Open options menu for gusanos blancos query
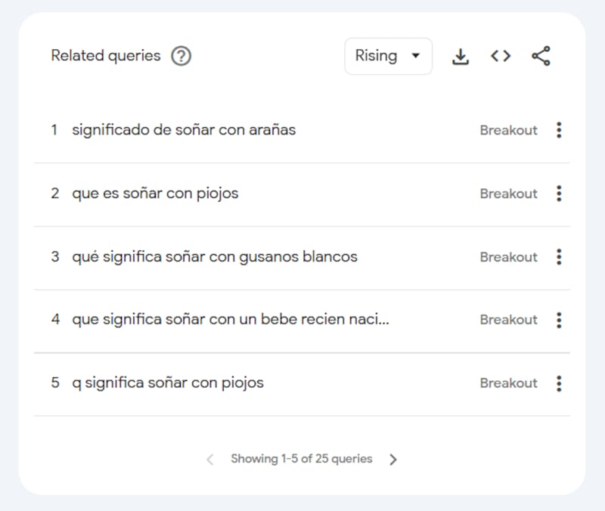The width and height of the screenshot is (605, 511). 559,257
